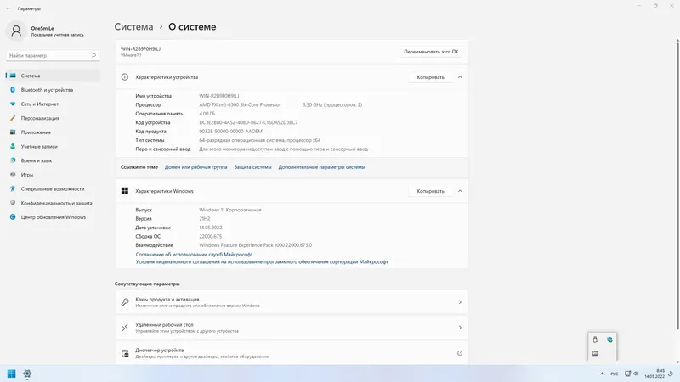680x382 pixels.
Task: Click the product code 00328-90000-00000-AAOEM
Action: [230, 132]
